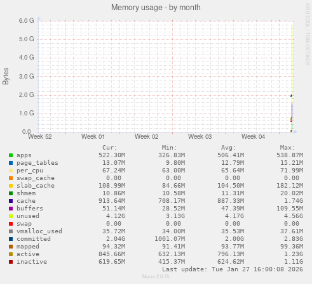Click committed min value 1001.07M
Viewport: 312px width, 284px height.
click(x=170, y=239)
